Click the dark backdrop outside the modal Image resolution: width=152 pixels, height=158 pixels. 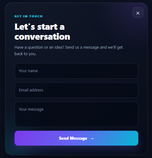pos(2,79)
